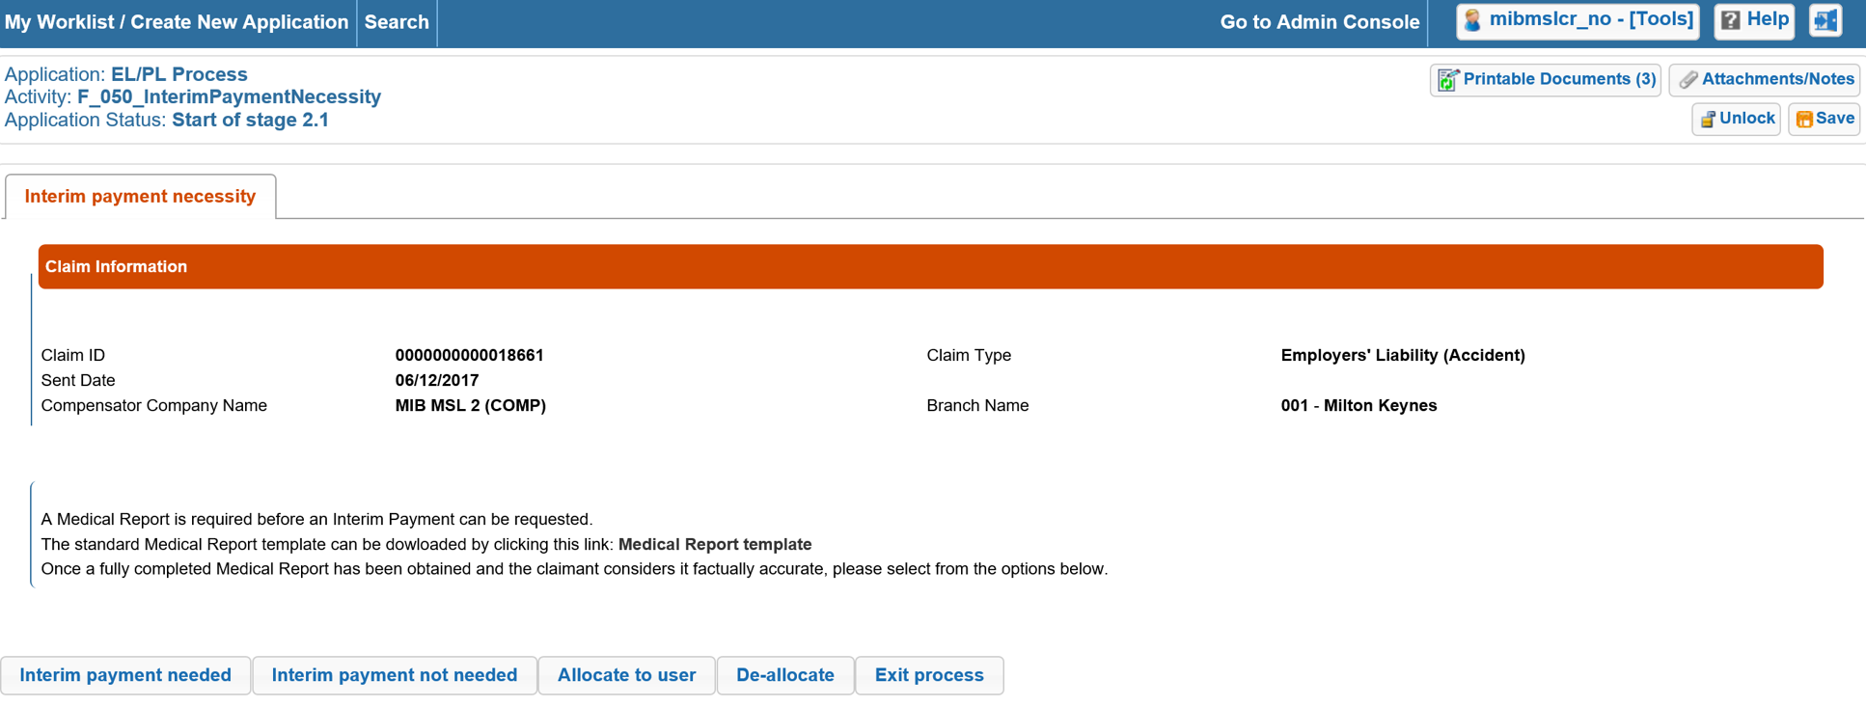This screenshot has height=707, width=1866.
Task: Click the person avatar next to mibmslcr_no
Action: point(1470,19)
